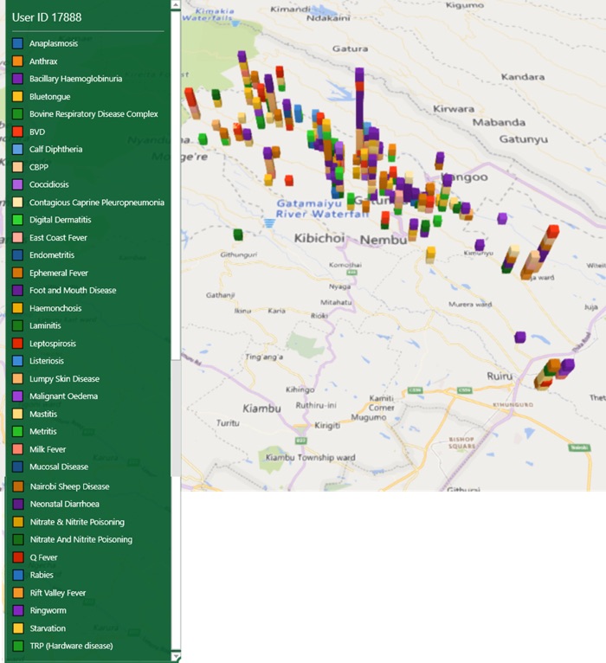This screenshot has width=606, height=663.
Task: Select the Mucosal Disease legend entry
Action: [x=50, y=467]
